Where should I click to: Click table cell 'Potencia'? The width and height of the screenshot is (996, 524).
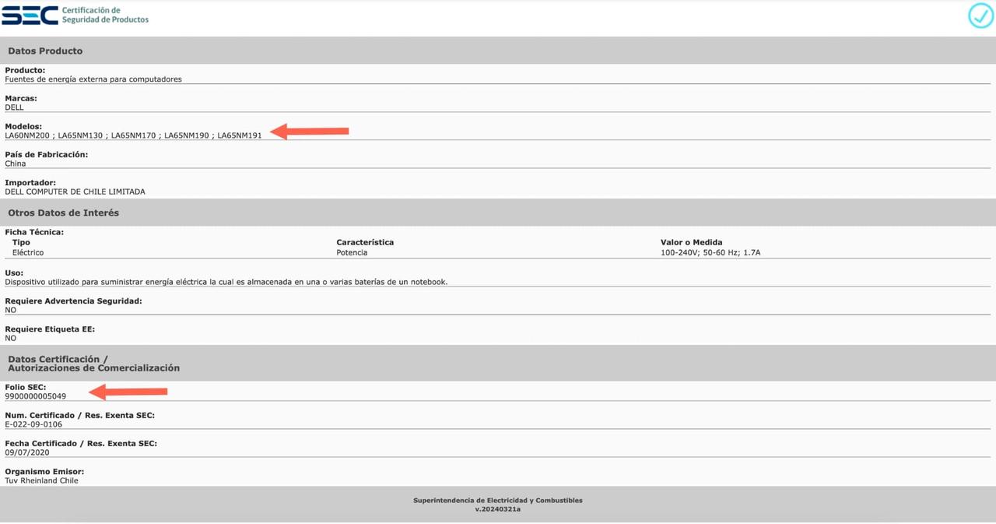pyautogui.click(x=352, y=252)
